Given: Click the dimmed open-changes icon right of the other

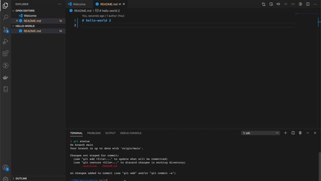Looking at the screenshot, I should click(x=293, y=4).
